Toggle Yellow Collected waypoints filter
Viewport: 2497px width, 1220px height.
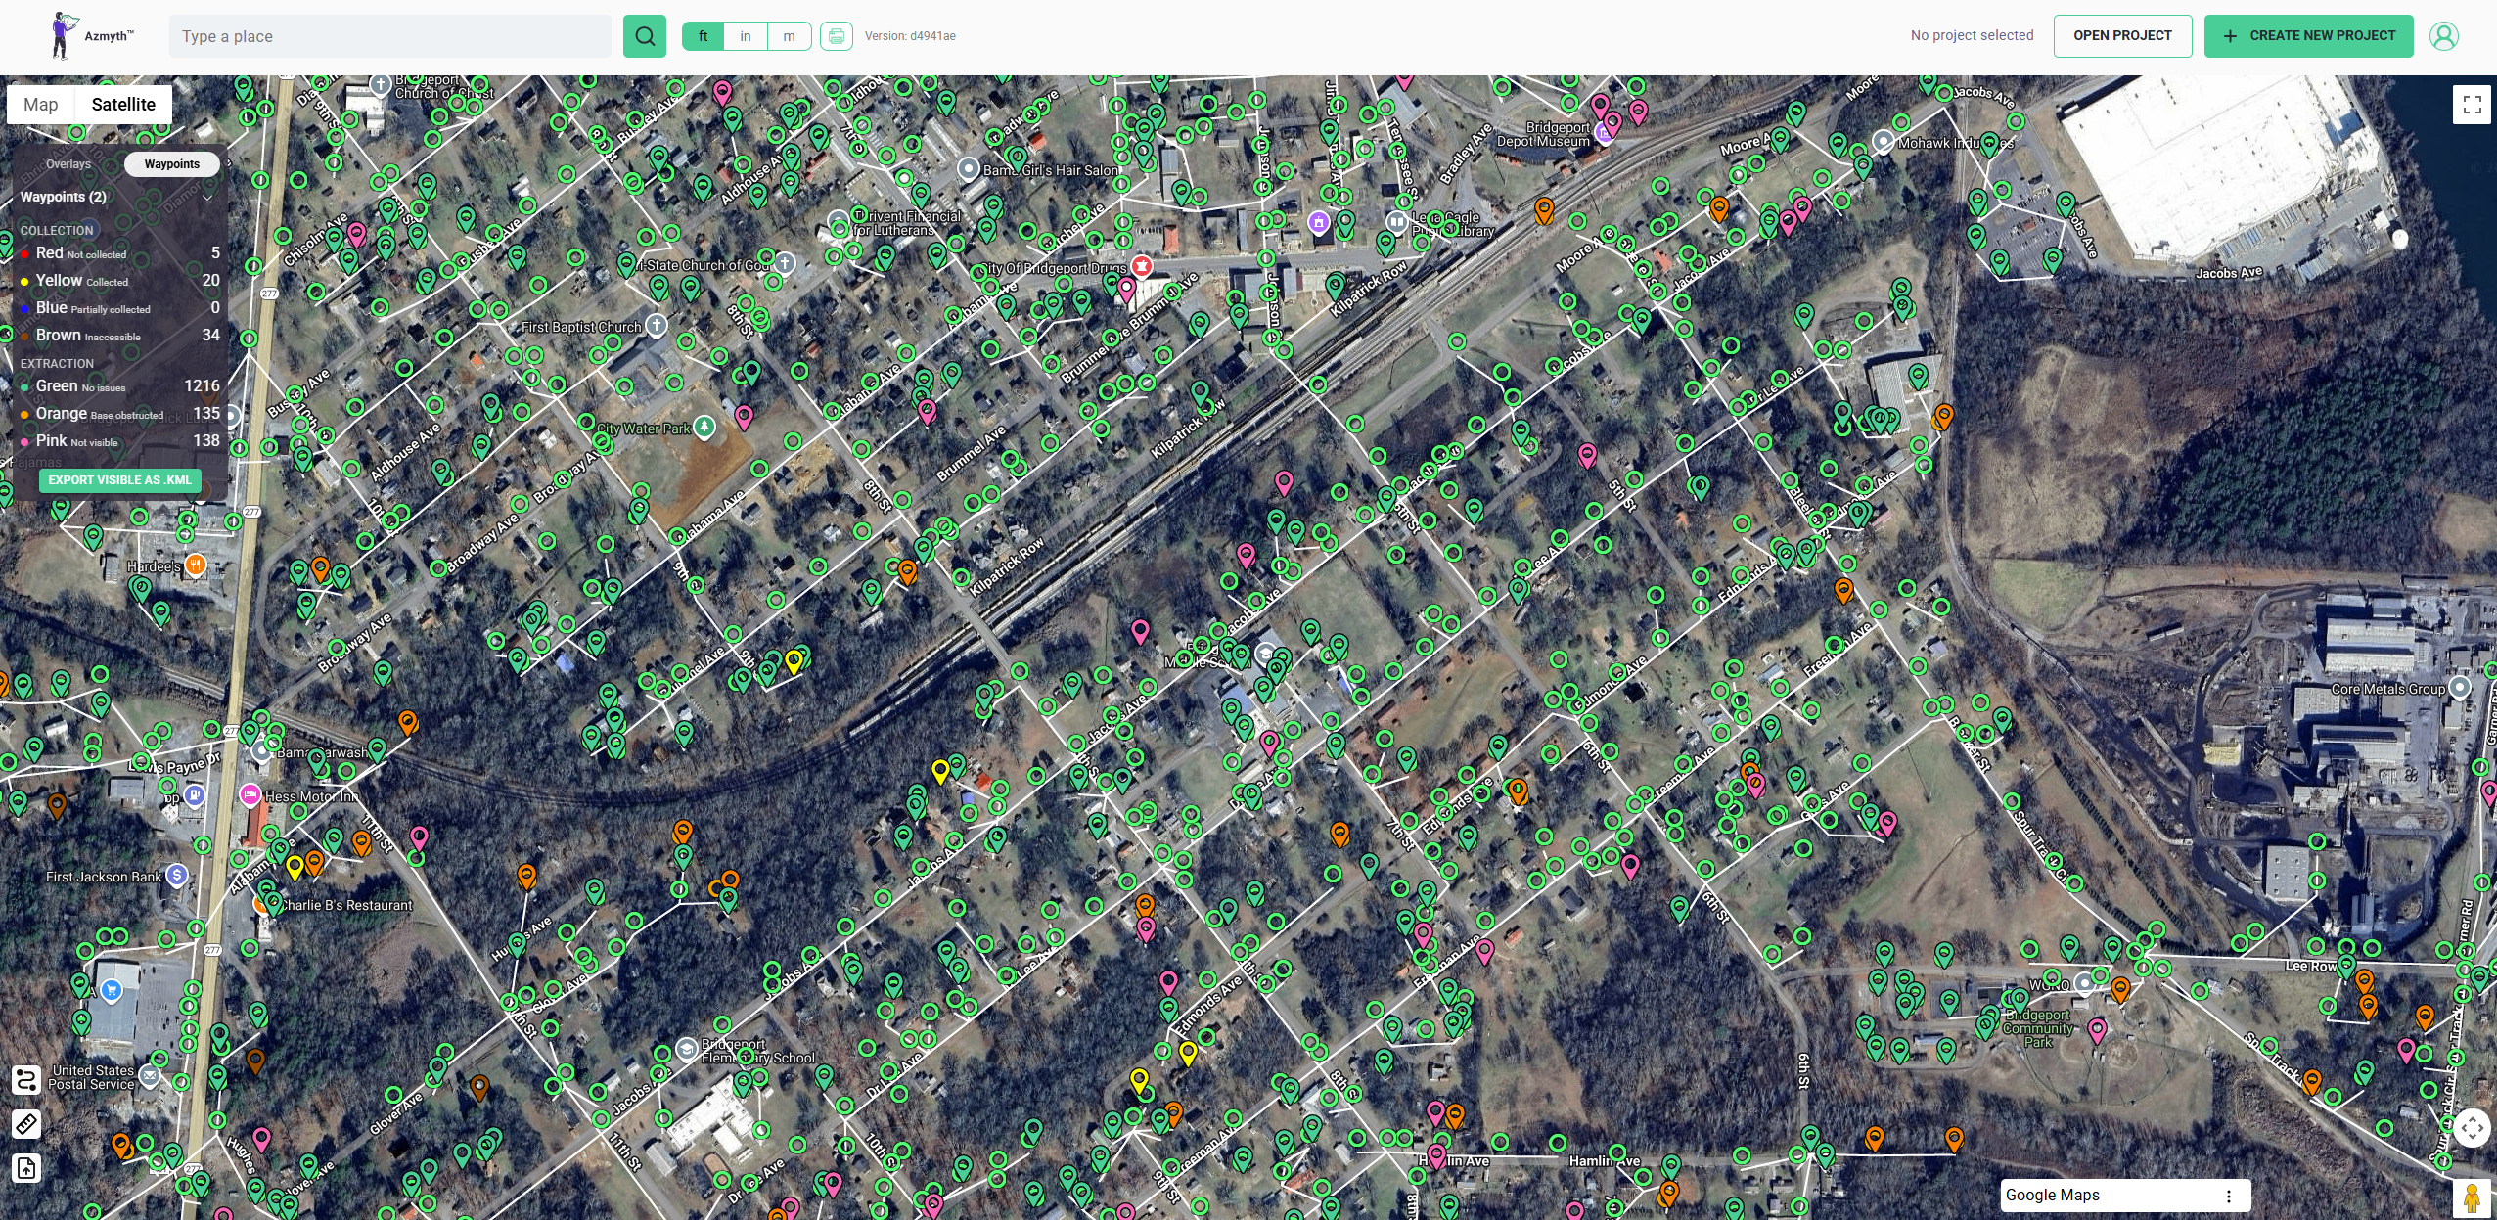[119, 281]
